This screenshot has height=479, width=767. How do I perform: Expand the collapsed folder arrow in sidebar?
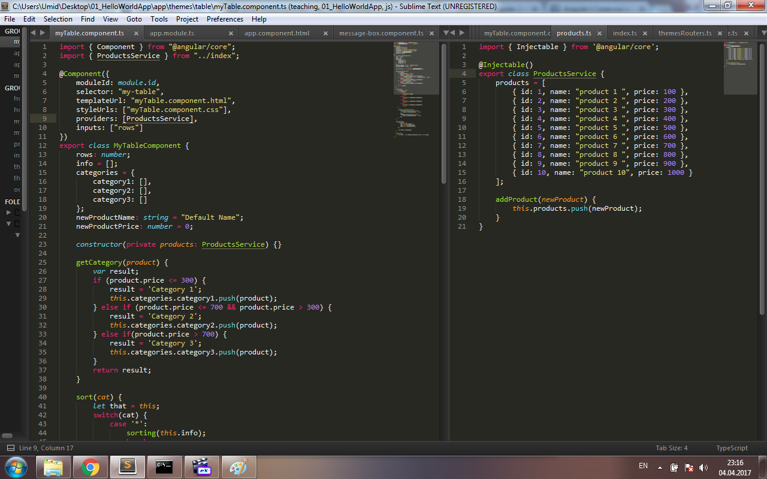point(9,212)
